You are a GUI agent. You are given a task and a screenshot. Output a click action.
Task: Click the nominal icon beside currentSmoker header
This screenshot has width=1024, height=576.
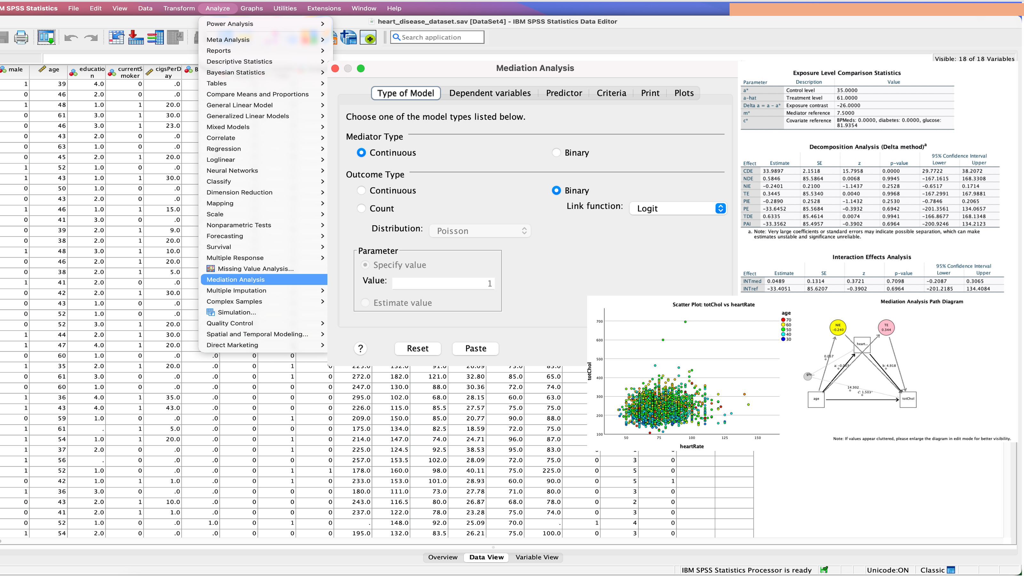tap(112, 72)
